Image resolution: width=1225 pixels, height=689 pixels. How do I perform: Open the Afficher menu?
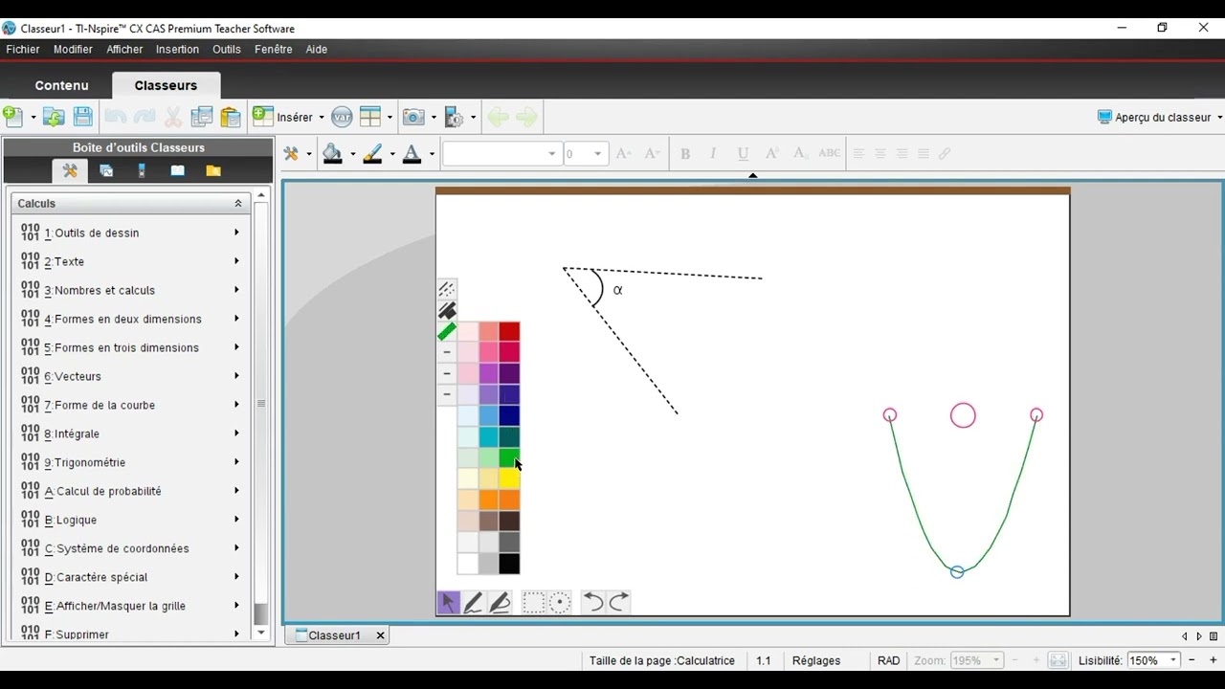click(124, 49)
